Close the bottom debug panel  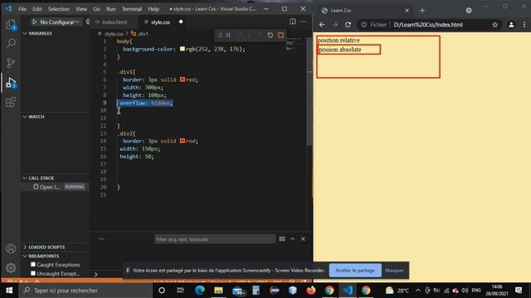click(x=303, y=239)
